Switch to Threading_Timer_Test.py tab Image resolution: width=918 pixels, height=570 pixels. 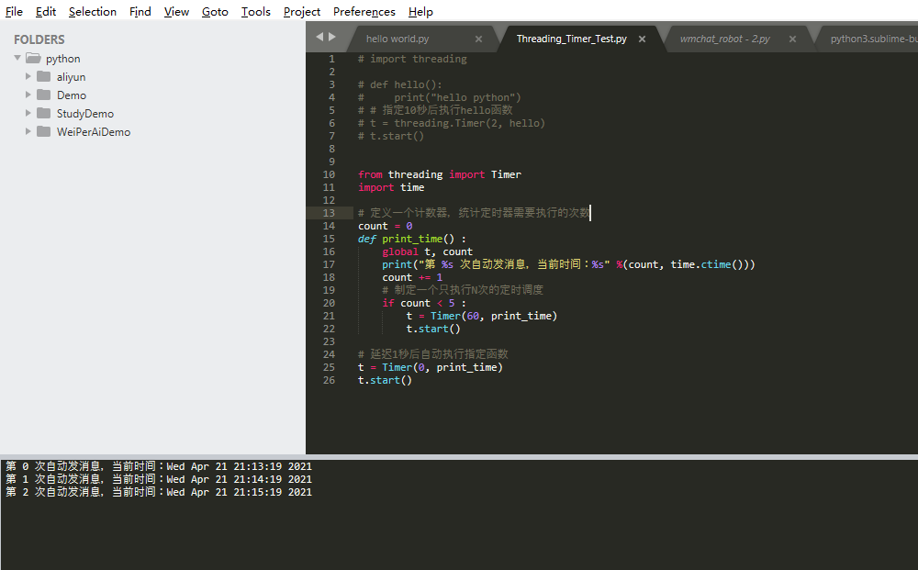tap(571, 39)
